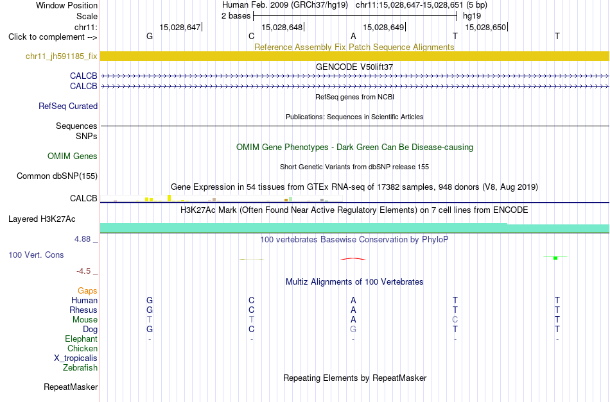Click the Chicken alignment row label
The height and width of the screenshot is (402, 610).
(82, 348)
